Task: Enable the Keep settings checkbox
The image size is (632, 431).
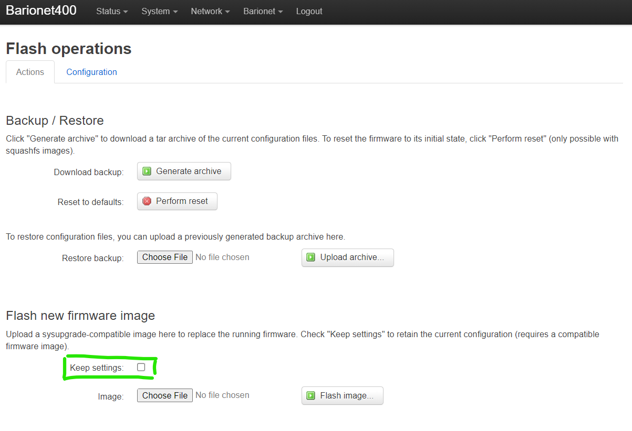Action: click(x=141, y=368)
